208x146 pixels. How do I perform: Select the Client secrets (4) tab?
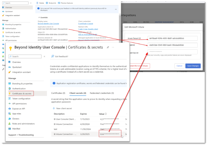pyautogui.click(x=78, y=93)
